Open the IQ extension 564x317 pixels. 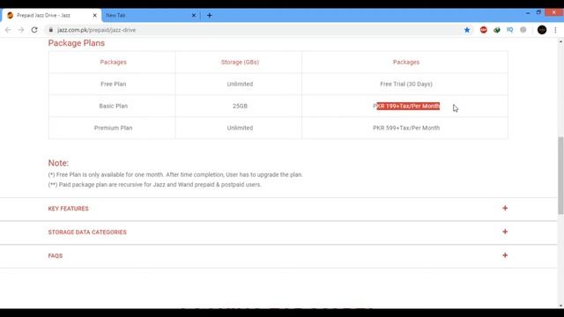click(x=509, y=30)
